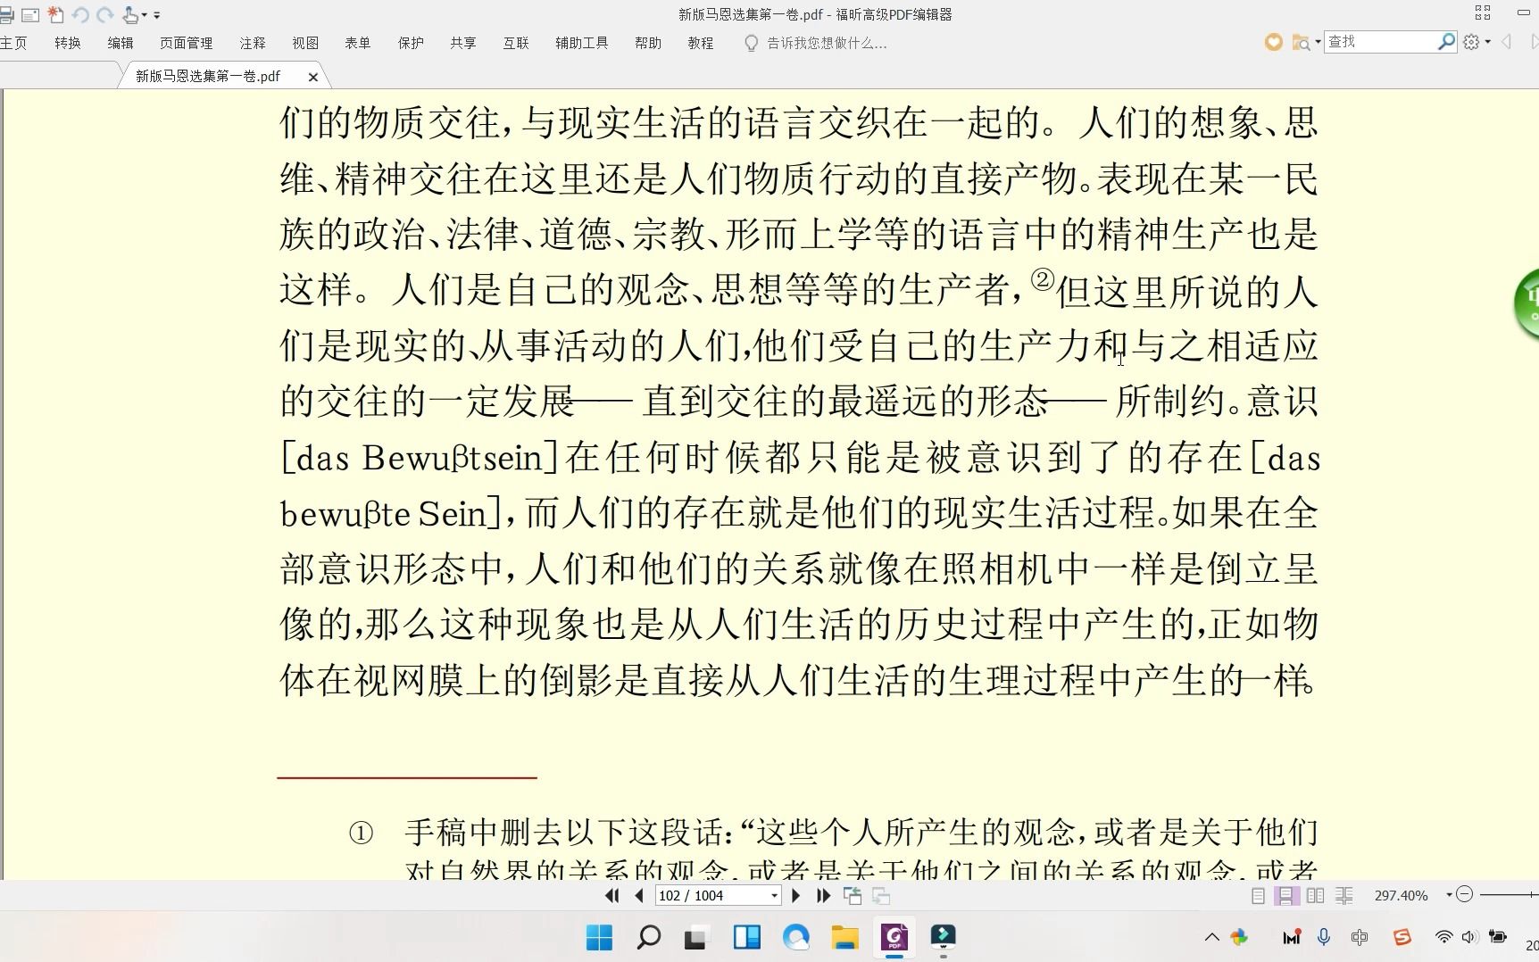The image size is (1539, 962).
Task: Click the Foxit PDF Editor taskbar icon
Action: [894, 937]
